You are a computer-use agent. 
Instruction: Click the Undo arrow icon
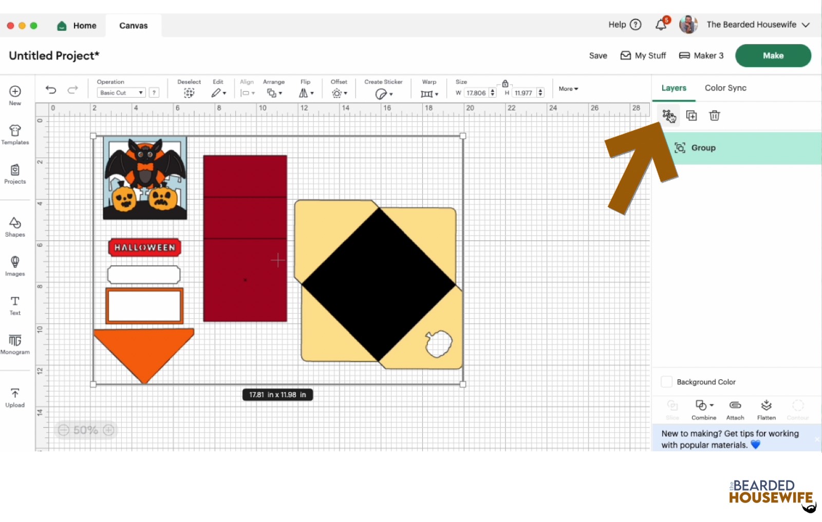tap(50, 90)
